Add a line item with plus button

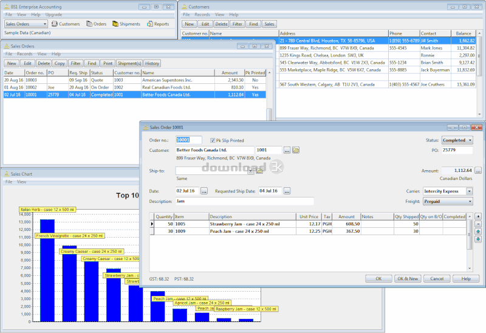[478, 216]
